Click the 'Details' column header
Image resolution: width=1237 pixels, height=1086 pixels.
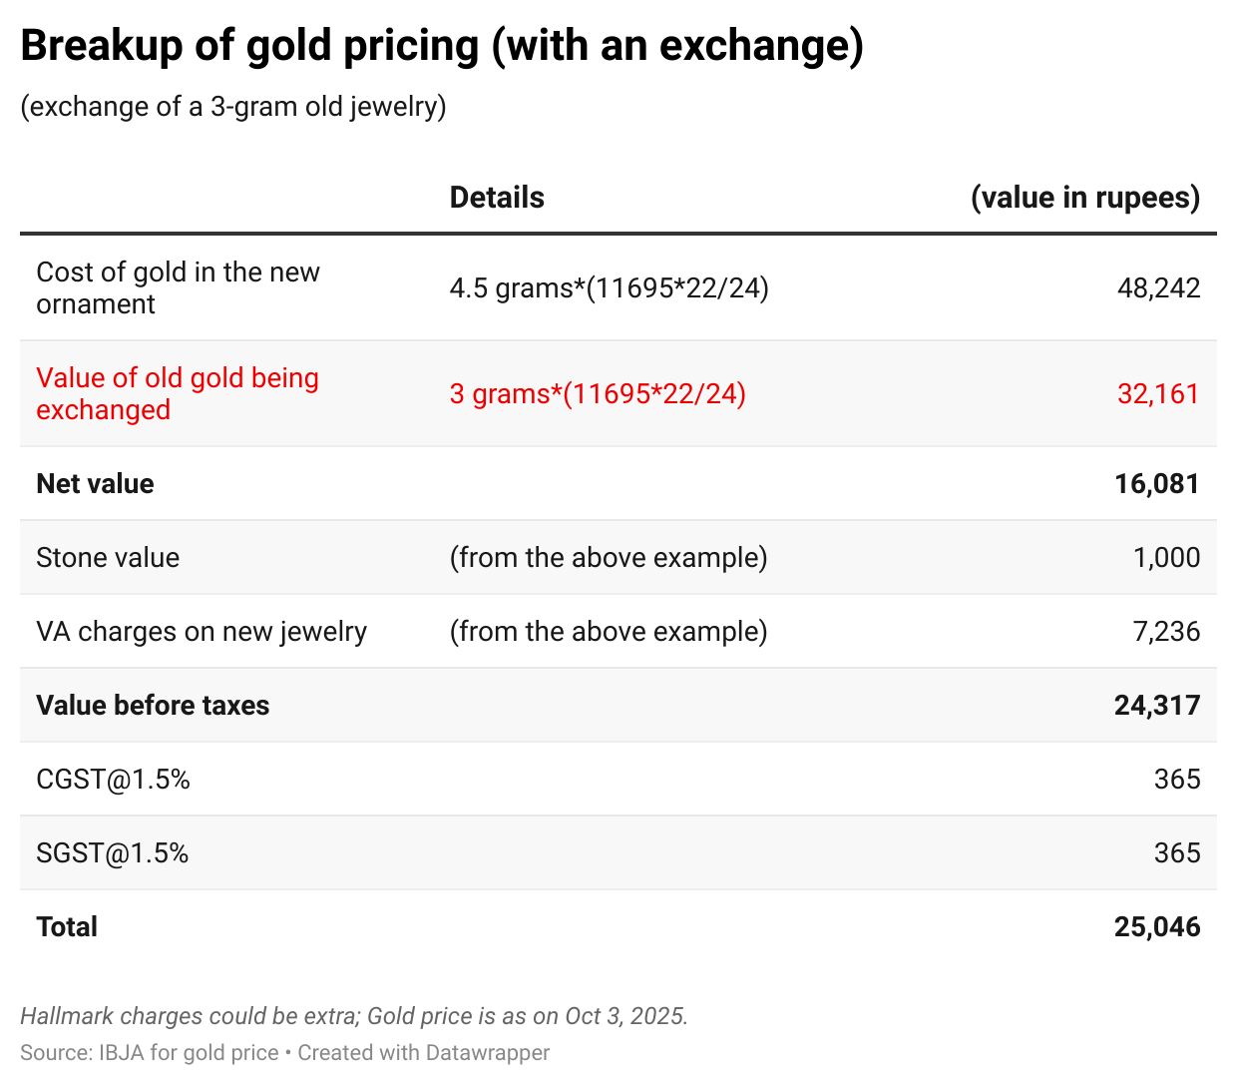[497, 198]
